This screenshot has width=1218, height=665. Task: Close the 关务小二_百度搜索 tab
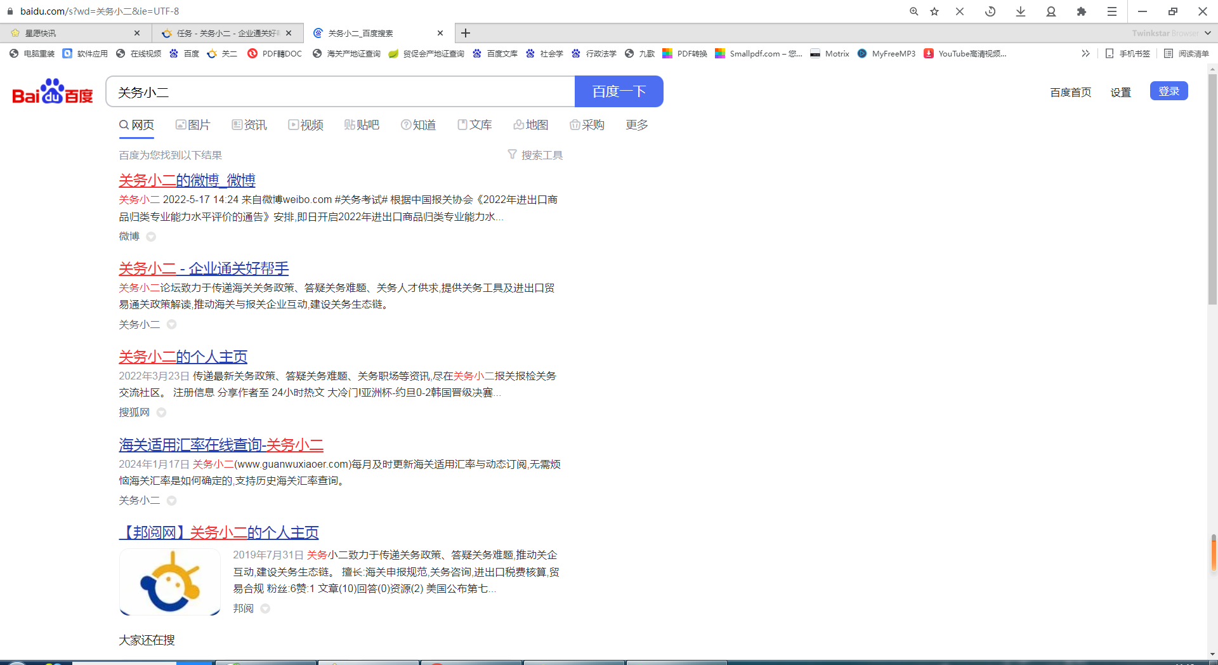(x=440, y=33)
